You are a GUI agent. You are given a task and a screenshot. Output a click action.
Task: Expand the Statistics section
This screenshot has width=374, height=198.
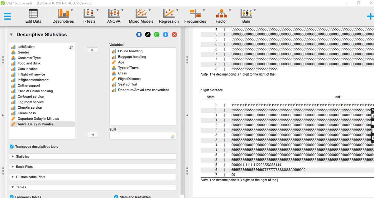93,157
